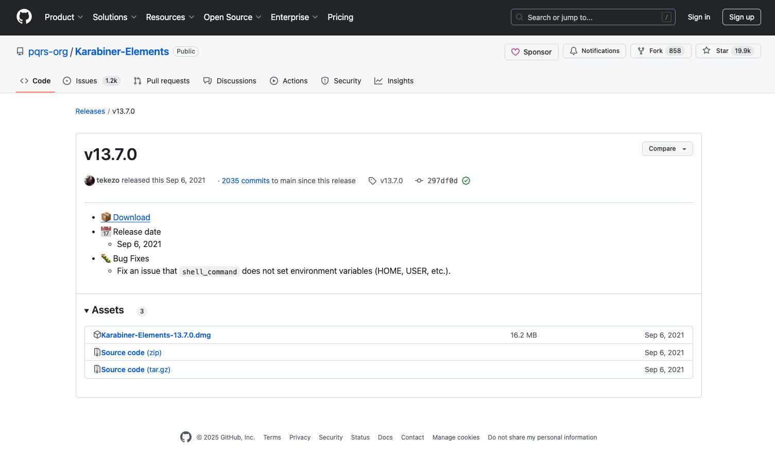Download Karabiner-Elements-13.7.0.dmg

coord(156,335)
